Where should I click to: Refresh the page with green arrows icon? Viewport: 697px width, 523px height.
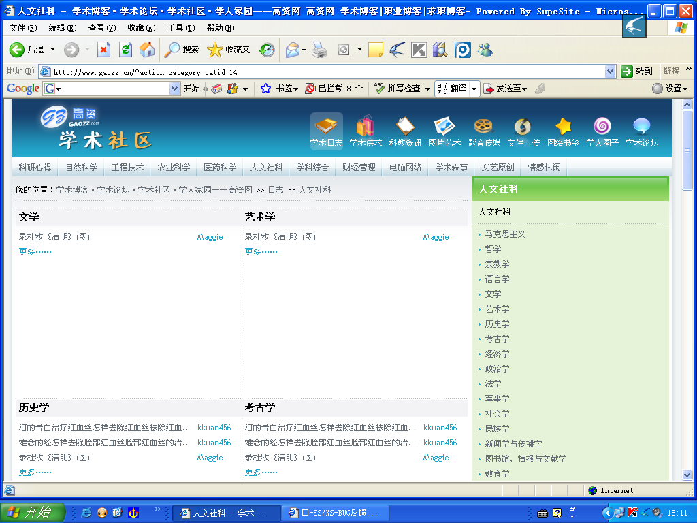pyautogui.click(x=125, y=49)
